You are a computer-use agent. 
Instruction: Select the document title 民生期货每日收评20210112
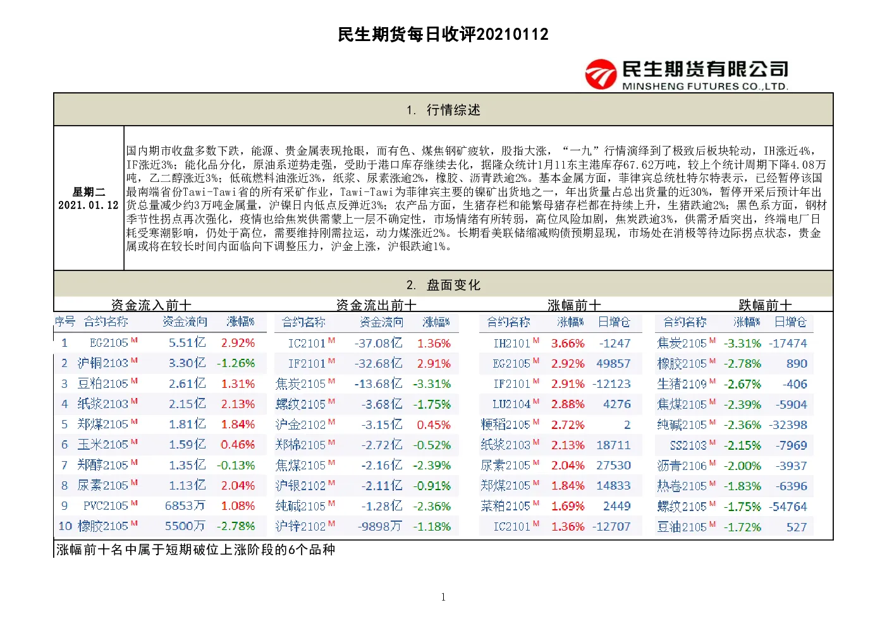(443, 34)
